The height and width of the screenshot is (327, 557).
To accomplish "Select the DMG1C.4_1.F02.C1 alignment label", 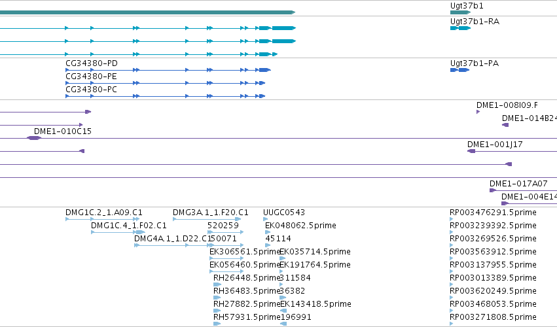I will [x=128, y=226].
